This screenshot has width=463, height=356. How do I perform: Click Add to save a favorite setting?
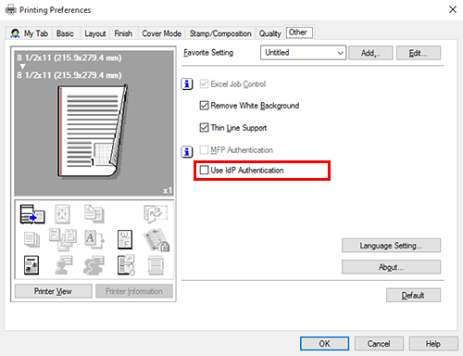click(370, 53)
